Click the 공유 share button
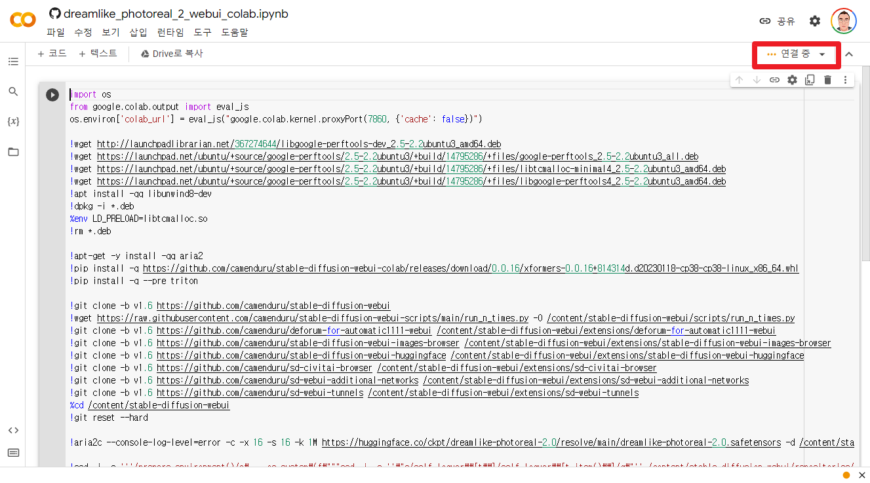Image resolution: width=870 pixels, height=483 pixels. [x=778, y=21]
